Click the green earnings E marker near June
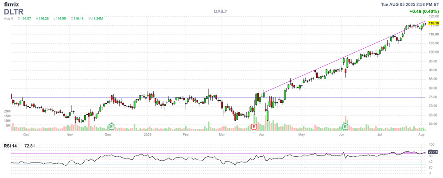This screenshot has height=178, width=443. (345, 126)
